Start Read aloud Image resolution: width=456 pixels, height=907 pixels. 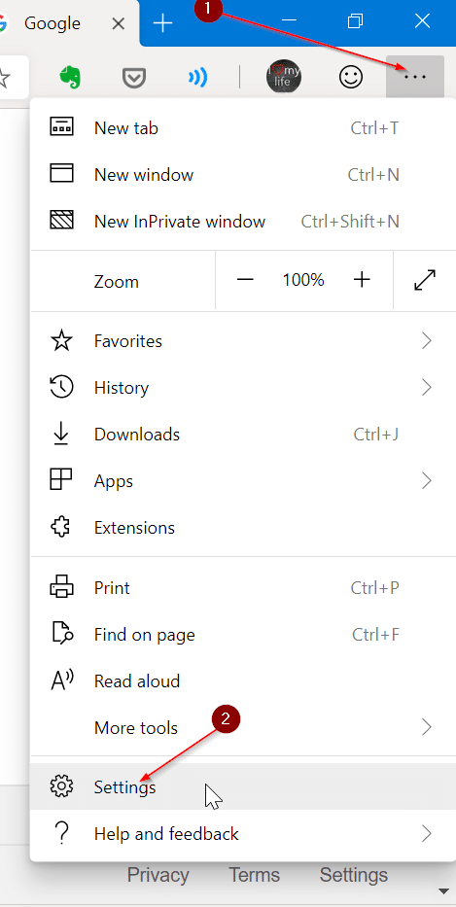(243, 681)
